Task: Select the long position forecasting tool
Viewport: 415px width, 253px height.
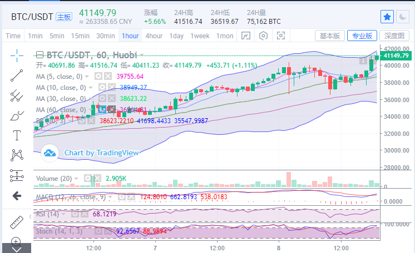Action: coord(17,175)
